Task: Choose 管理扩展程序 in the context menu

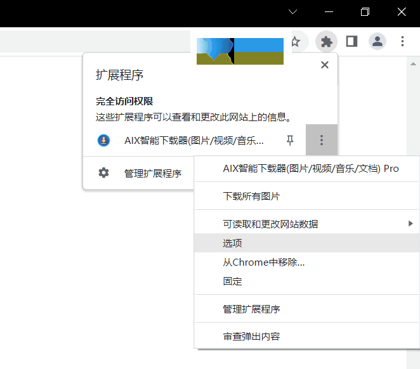Action: tap(306, 309)
